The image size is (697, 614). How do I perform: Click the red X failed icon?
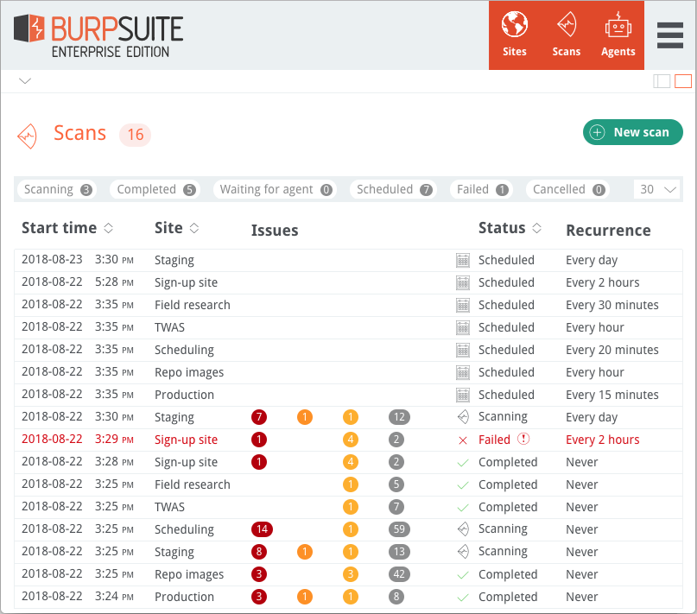point(463,440)
